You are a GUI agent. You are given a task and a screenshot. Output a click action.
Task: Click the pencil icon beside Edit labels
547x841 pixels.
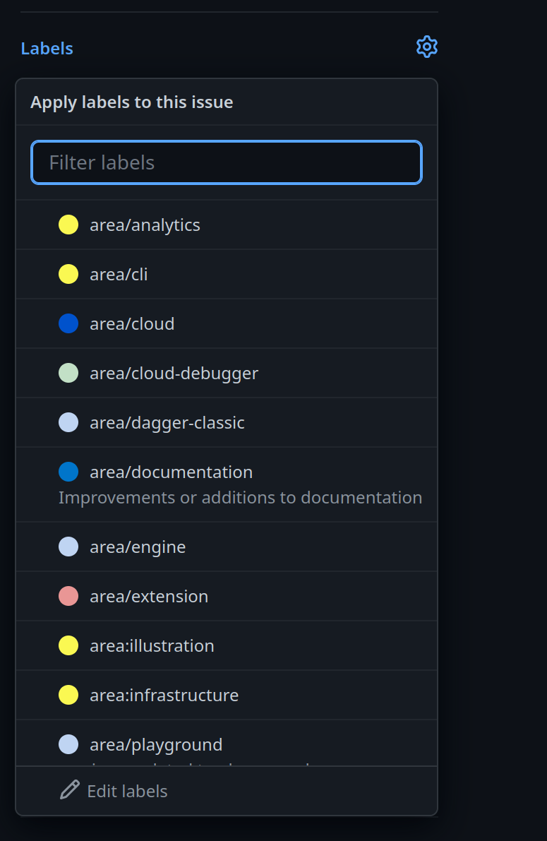coord(70,790)
